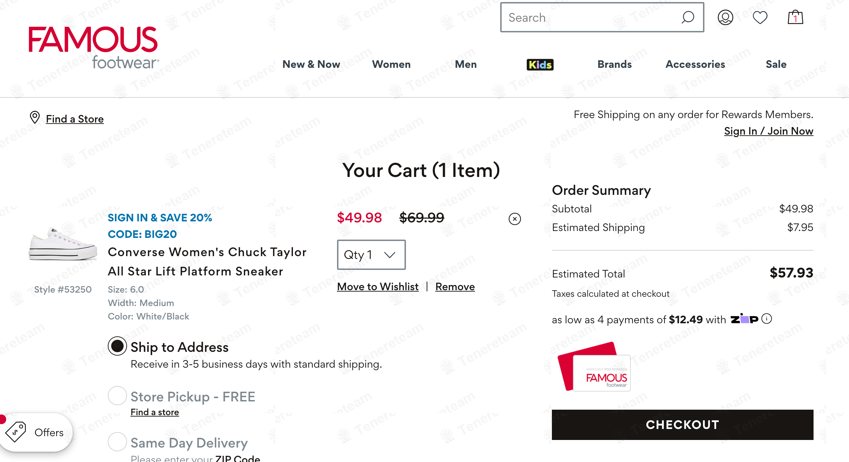Open the Brands navigation menu
The image size is (849, 462).
point(615,64)
